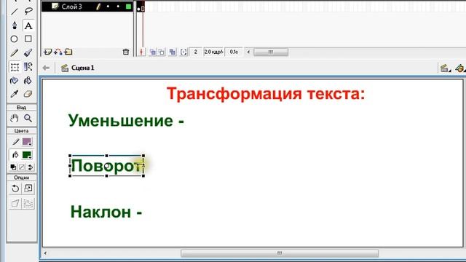Viewport: 466px width, 262px height.
Task: Click the selected Поворот text
Action: [107, 166]
